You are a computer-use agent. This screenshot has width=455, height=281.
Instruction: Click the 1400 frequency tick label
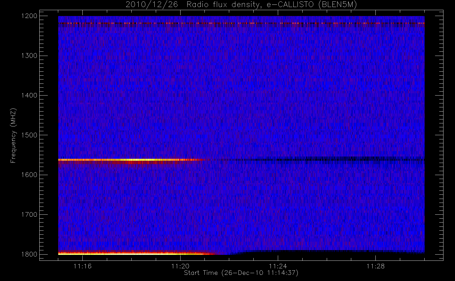pos(29,96)
